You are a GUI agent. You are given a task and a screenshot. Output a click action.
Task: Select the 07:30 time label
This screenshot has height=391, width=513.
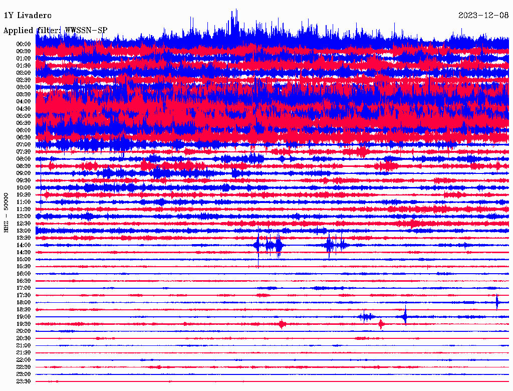tap(23, 152)
